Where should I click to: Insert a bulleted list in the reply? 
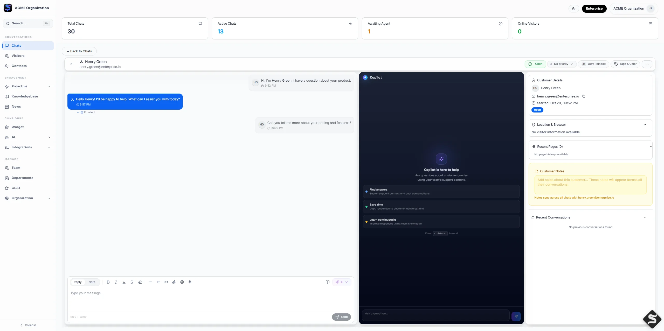pos(150,282)
